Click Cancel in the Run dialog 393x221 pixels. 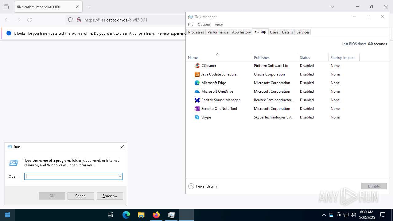tap(81, 196)
